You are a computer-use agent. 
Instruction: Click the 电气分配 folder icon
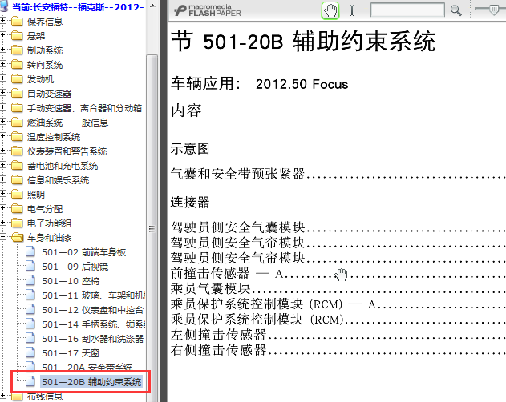click(x=17, y=209)
